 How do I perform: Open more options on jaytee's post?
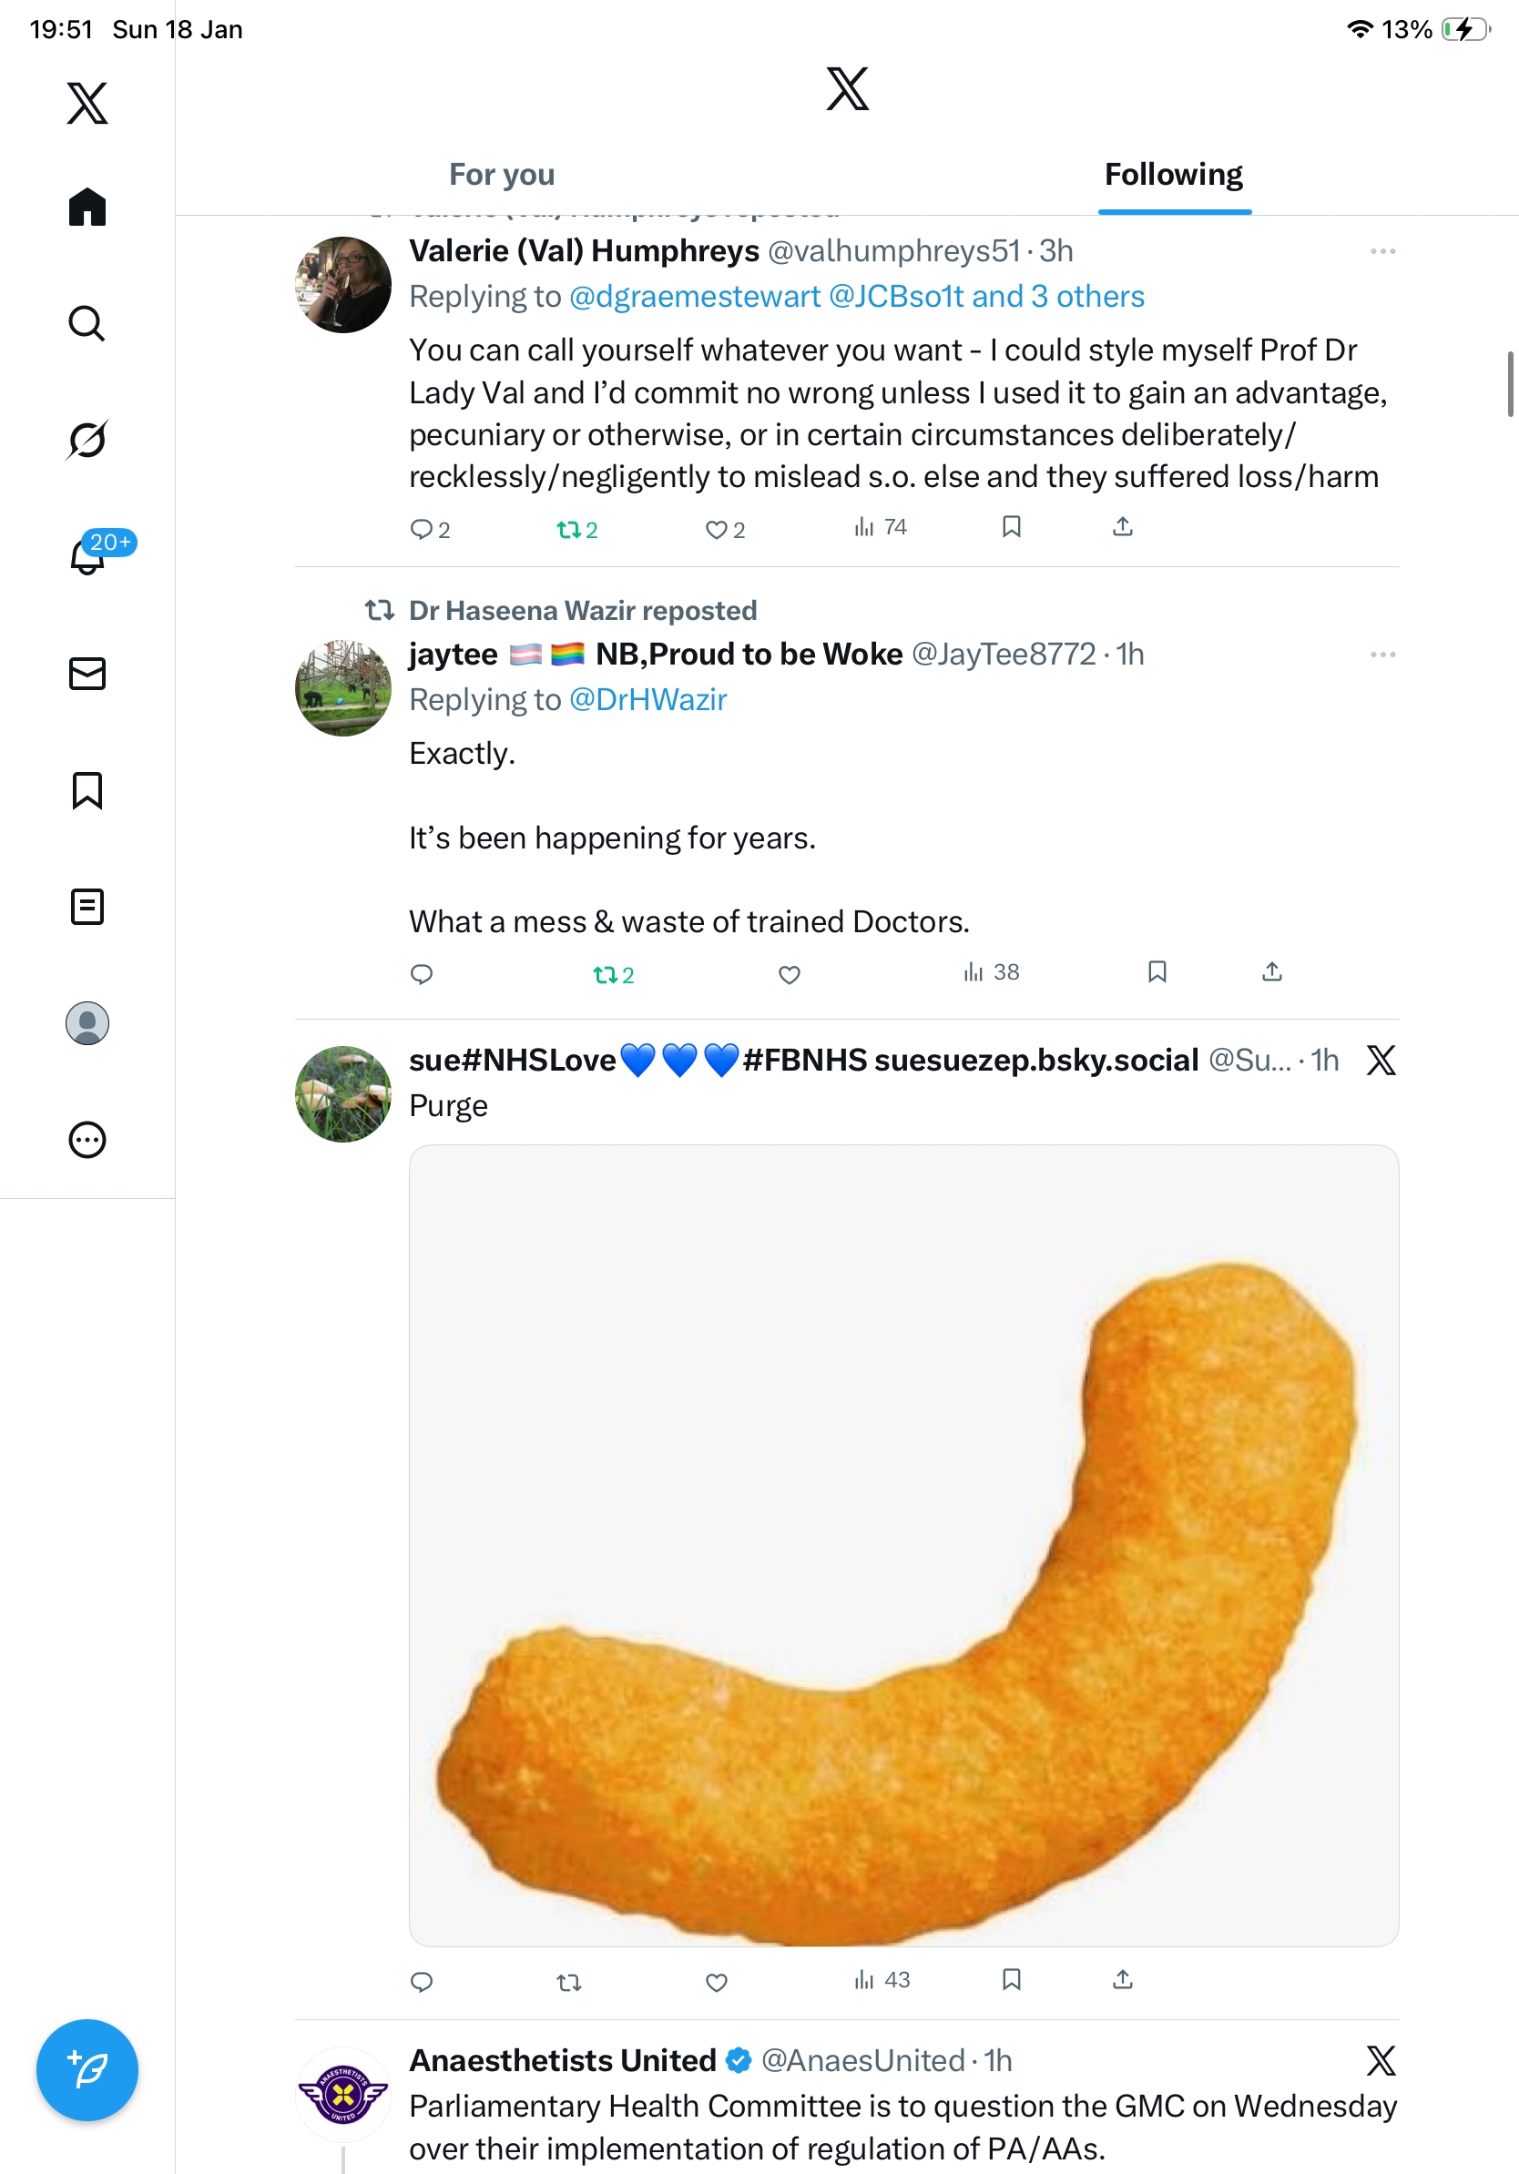pos(1382,655)
